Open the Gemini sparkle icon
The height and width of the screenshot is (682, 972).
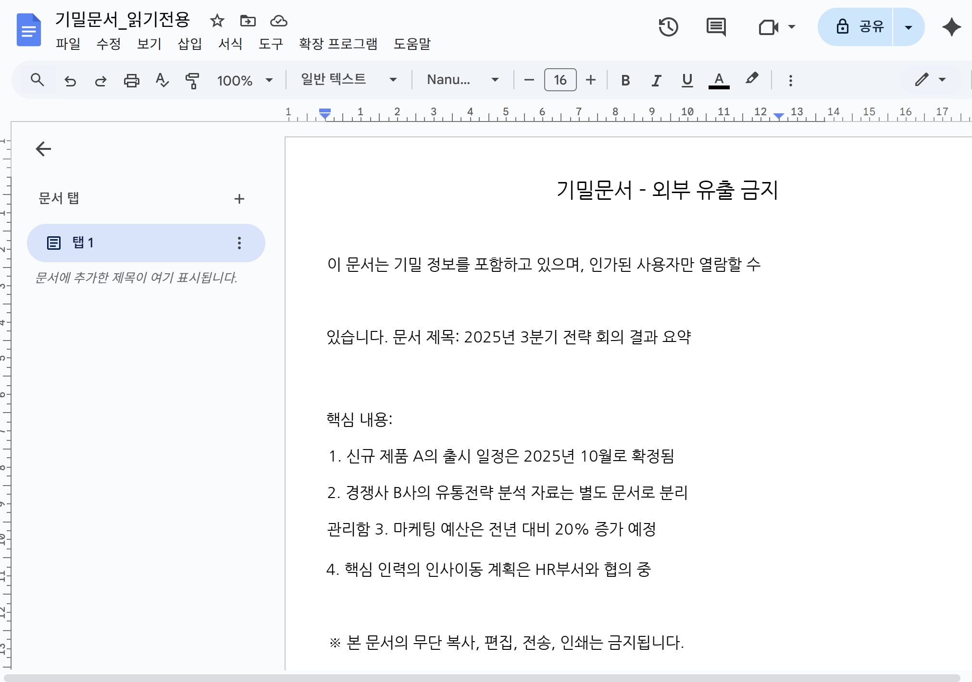tap(952, 27)
